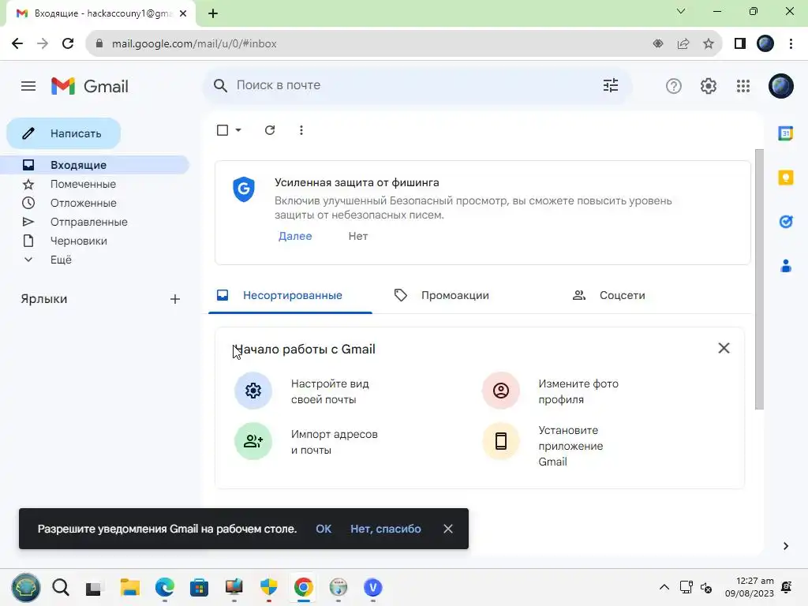The image size is (808, 606).
Task: Click 'Нет, спасибо' in notification banner
Action: 385,529
